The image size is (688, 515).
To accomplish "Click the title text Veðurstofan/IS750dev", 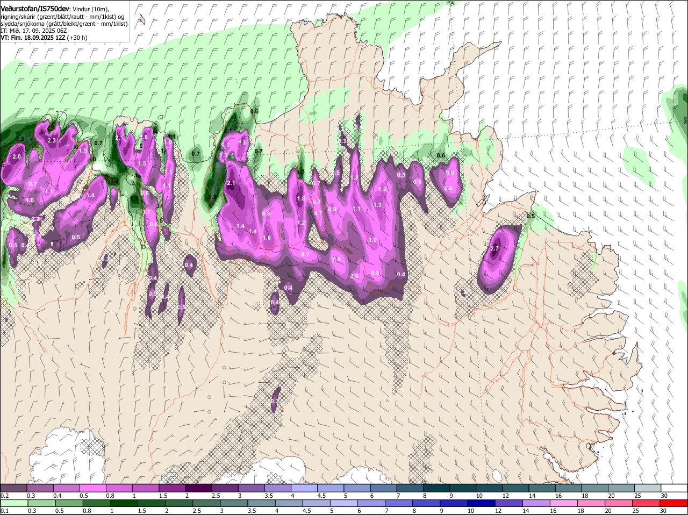I will tap(35, 9).
